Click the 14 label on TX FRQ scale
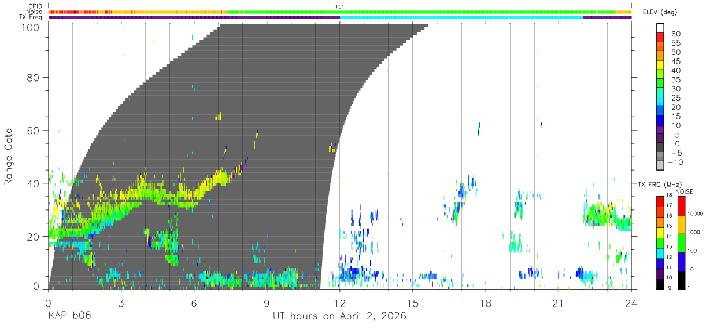 click(x=668, y=235)
